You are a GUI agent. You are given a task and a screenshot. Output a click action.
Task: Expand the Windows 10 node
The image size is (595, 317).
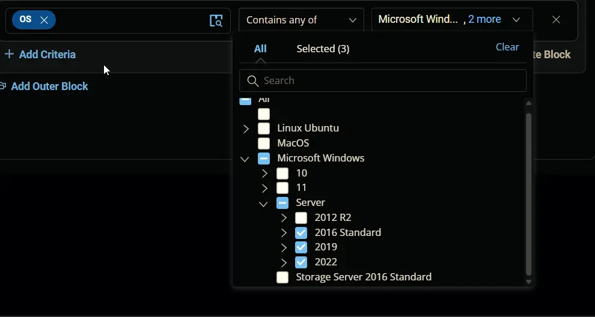tap(264, 174)
